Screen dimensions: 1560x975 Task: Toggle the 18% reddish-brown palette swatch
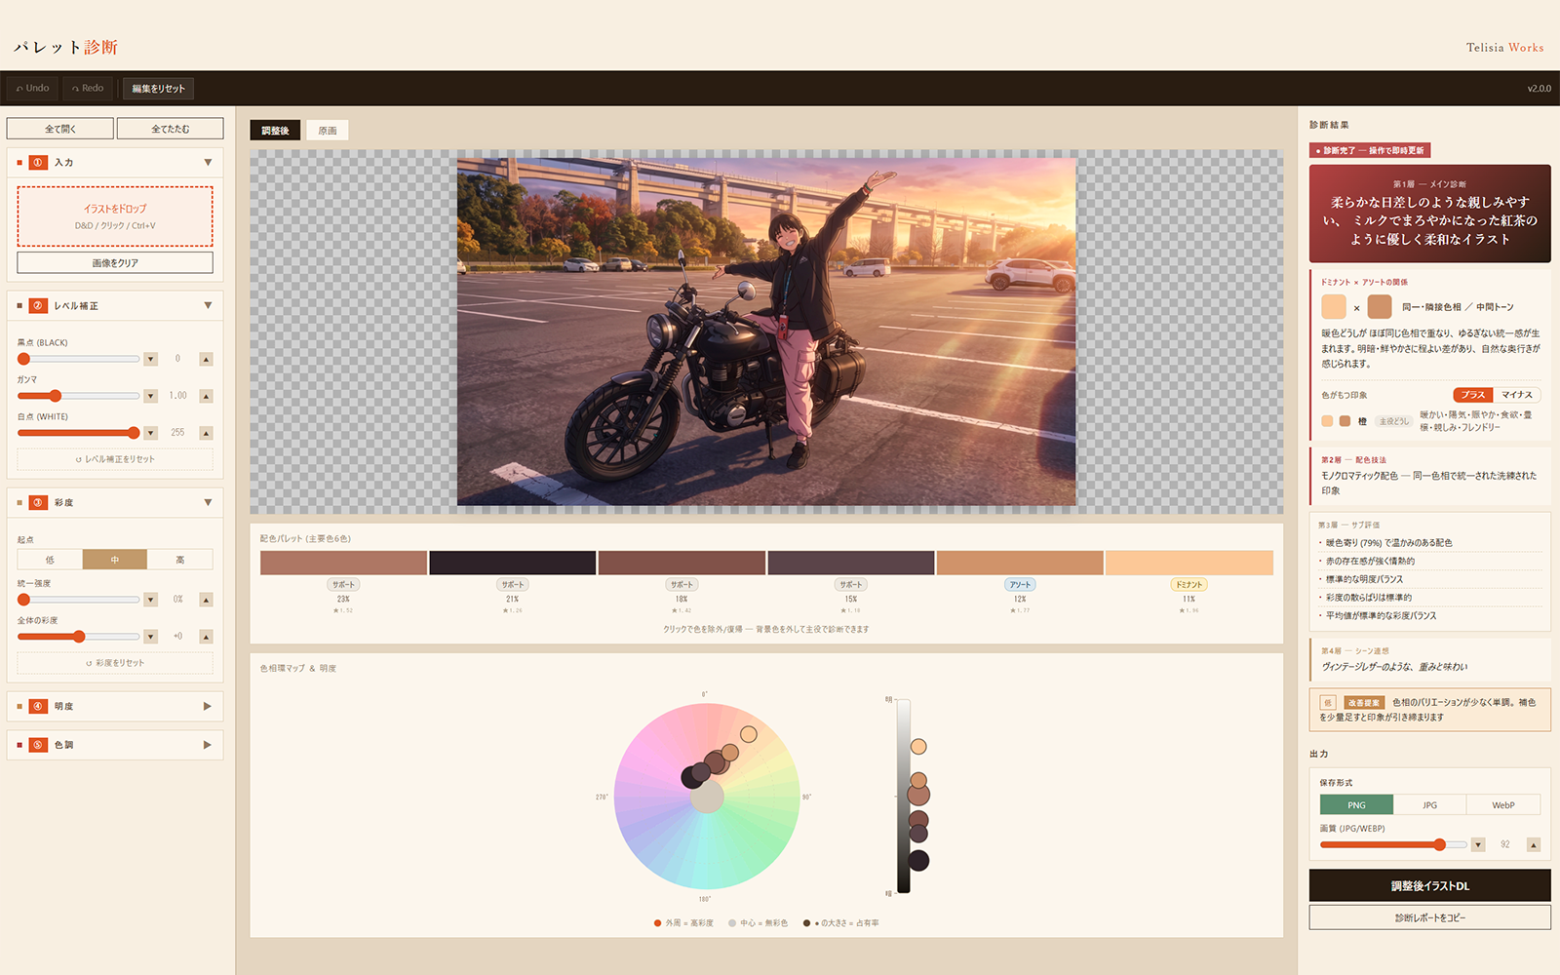[x=682, y=563]
